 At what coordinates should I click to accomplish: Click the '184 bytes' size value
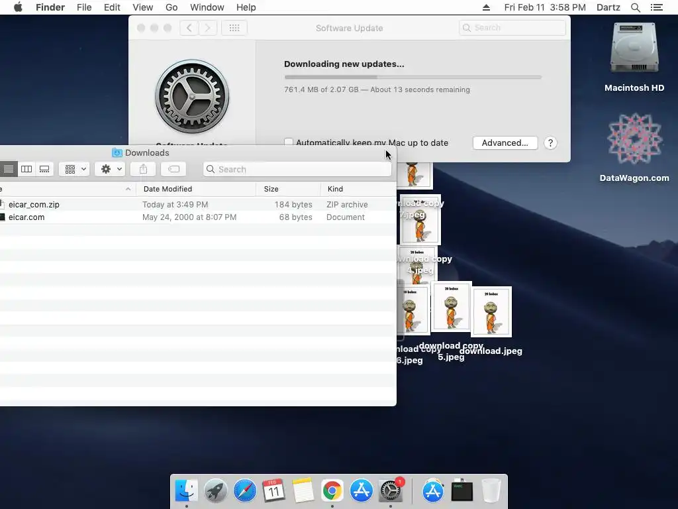click(x=293, y=204)
